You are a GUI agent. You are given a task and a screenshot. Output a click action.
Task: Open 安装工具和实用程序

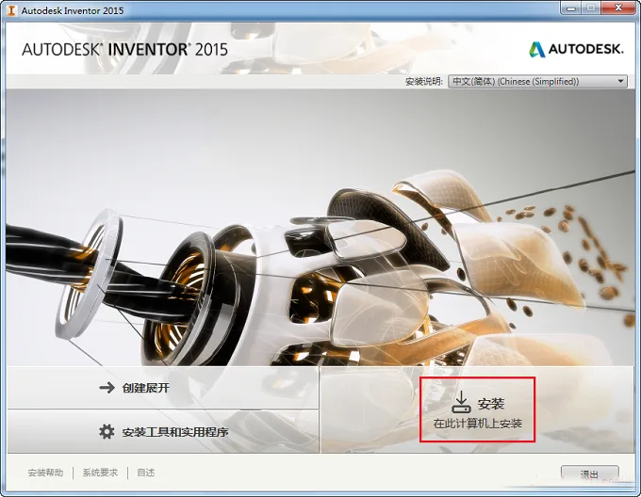pos(163,432)
